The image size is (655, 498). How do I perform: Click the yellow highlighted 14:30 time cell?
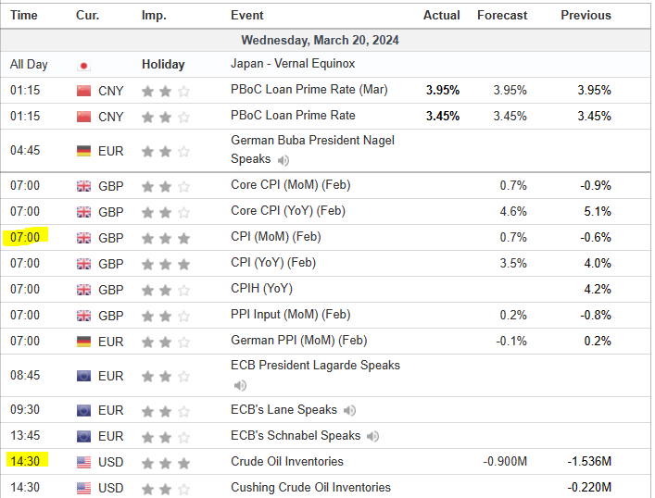(x=25, y=461)
